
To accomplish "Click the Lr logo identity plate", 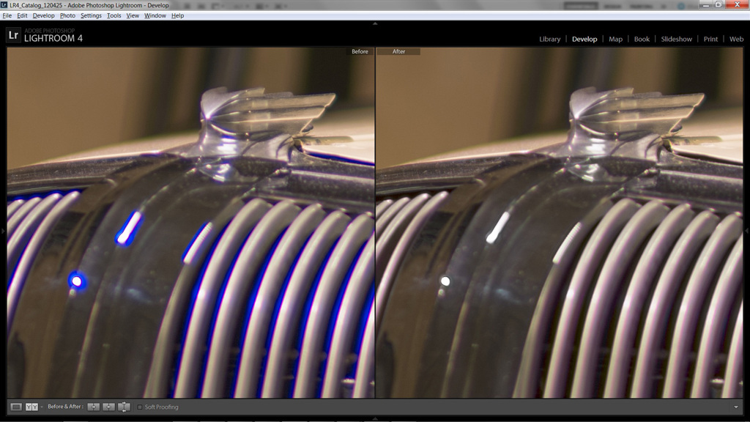I will click(12, 34).
